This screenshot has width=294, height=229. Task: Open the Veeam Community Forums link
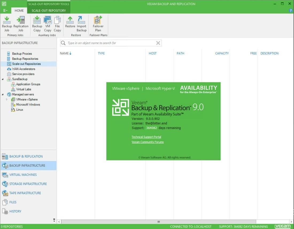tap(148, 142)
